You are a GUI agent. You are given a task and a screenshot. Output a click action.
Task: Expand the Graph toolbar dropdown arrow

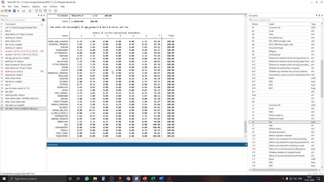click(x=26, y=11)
